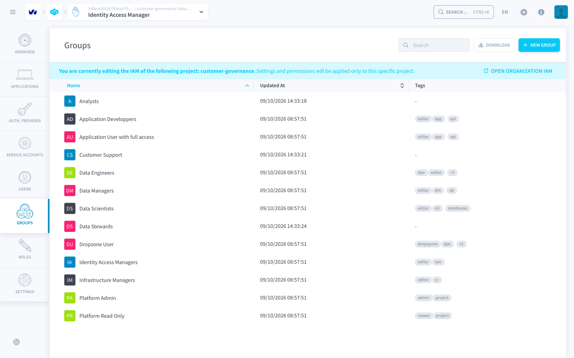Expand the +2 tags on Dropzone User
Viewport: 574px width, 358px height.
[x=461, y=244]
